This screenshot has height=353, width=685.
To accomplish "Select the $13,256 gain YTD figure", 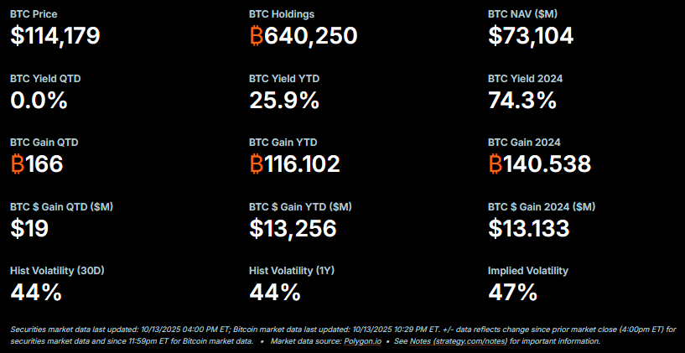I will coord(293,228).
